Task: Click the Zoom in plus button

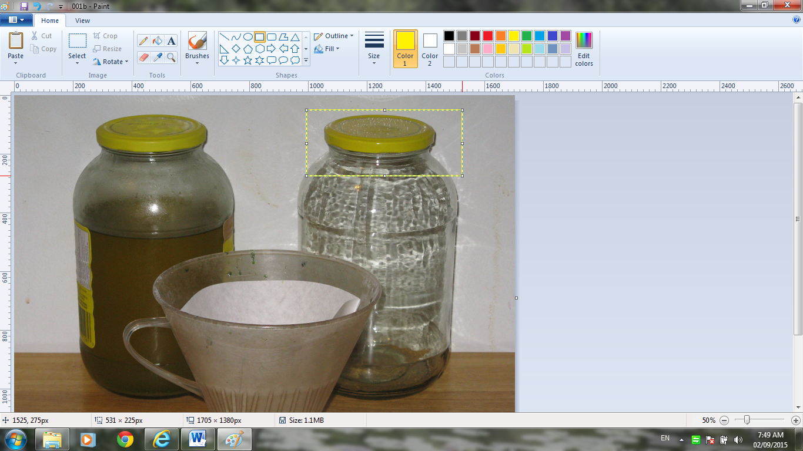Action: pos(796,420)
